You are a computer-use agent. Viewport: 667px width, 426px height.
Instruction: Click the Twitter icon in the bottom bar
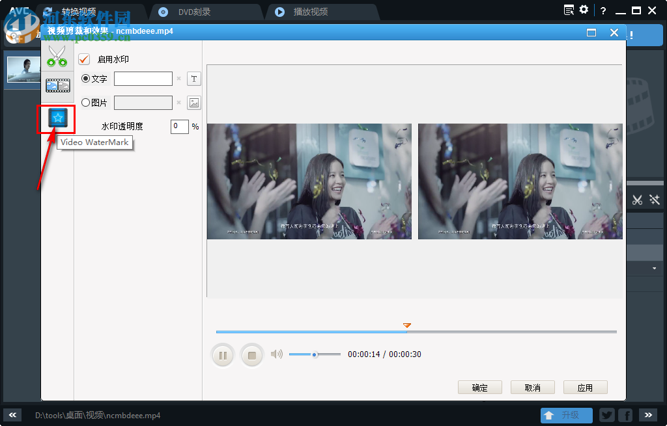[x=606, y=415]
